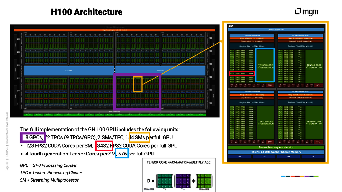This screenshot has height=192, width=342.
Task: Click the Tensor Memory Accelerator bar
Action: coord(276,147)
